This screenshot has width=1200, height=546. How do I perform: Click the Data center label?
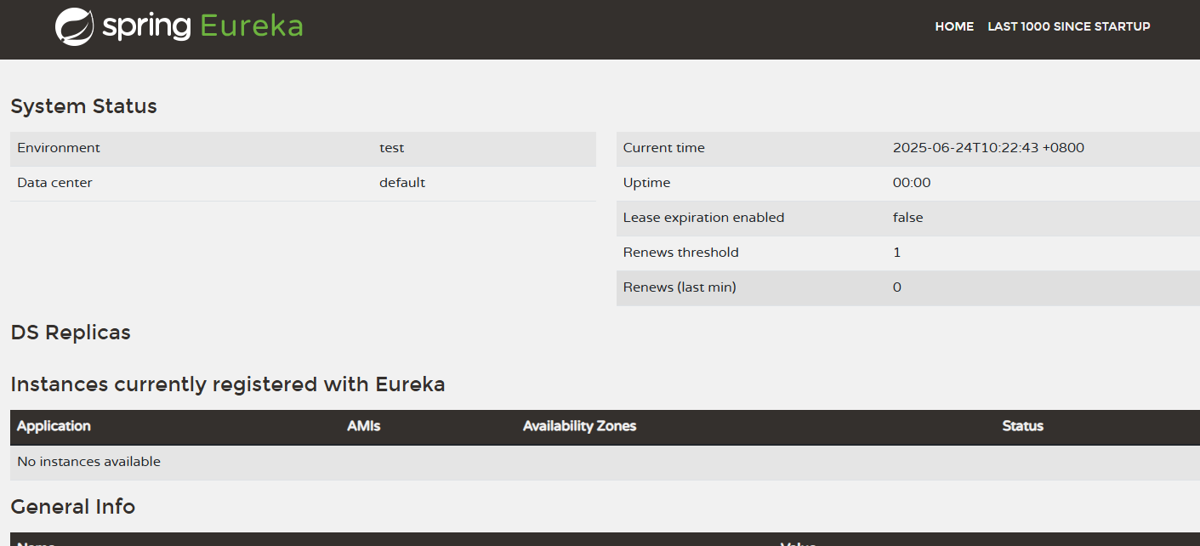point(54,183)
